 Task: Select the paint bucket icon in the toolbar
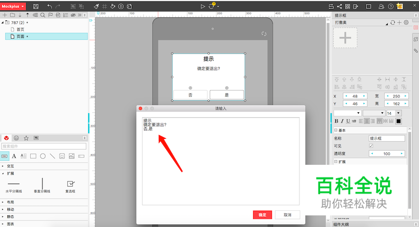coord(113,6)
